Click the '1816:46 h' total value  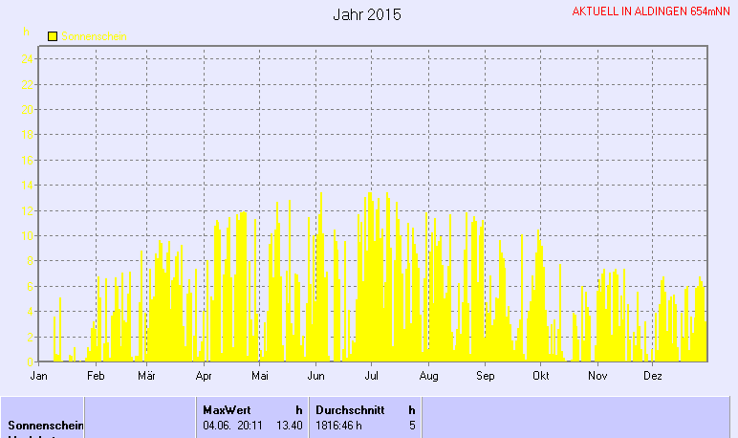[338, 425]
